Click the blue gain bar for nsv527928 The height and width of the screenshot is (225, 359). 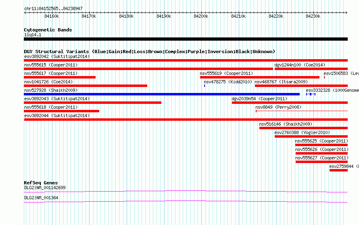coord(162,94)
